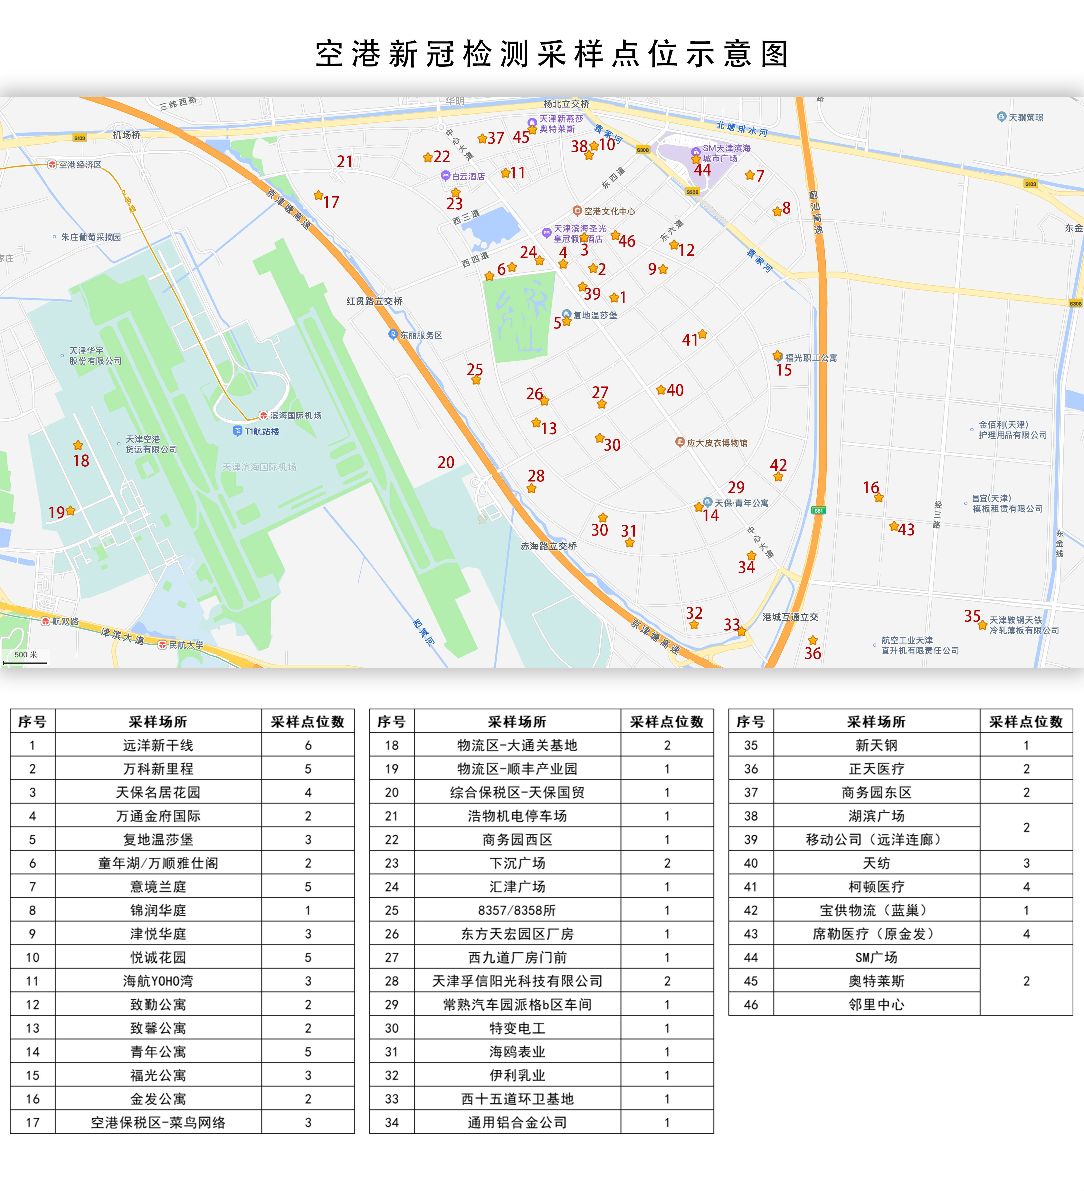Click the 北塘排水河 river label
Screen dimensions: 1084x1191
click(742, 129)
